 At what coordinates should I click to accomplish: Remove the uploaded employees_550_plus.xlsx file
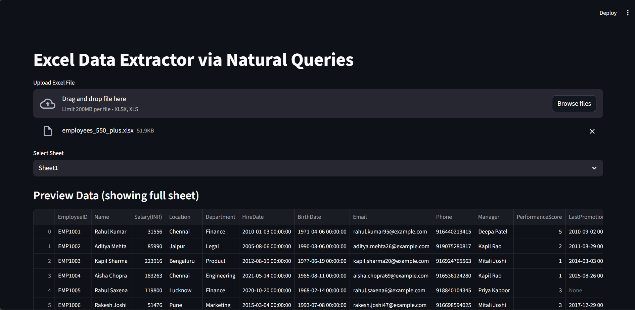click(x=592, y=132)
